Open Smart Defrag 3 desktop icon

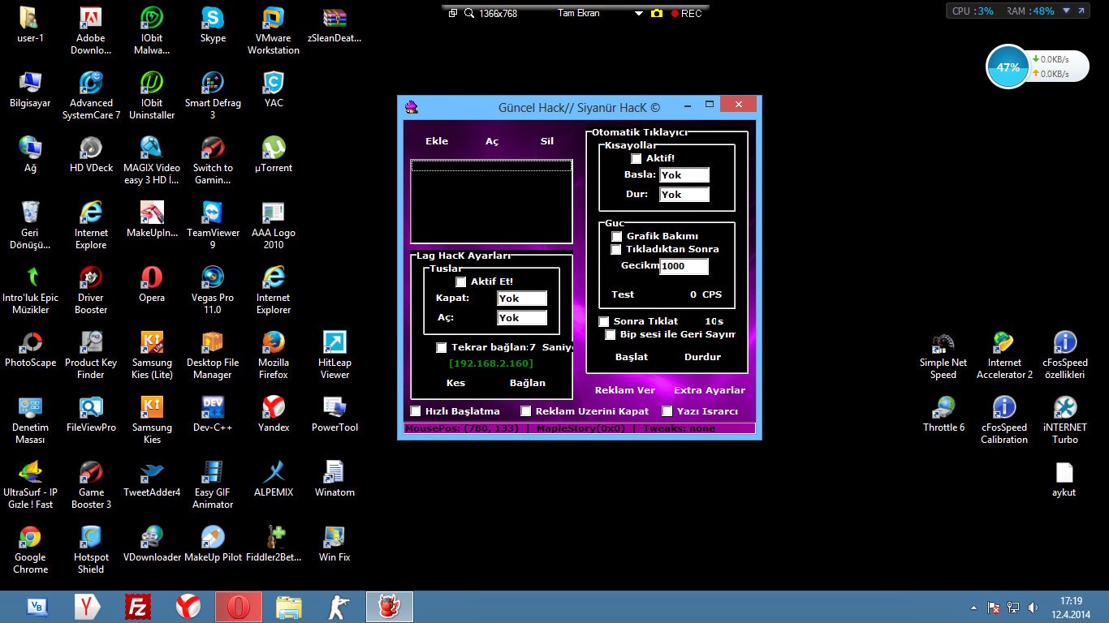pos(213,95)
